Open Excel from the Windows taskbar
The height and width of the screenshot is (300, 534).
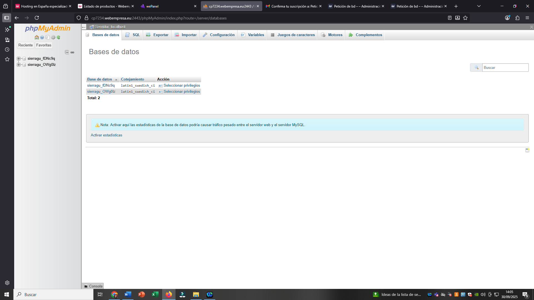click(155, 294)
